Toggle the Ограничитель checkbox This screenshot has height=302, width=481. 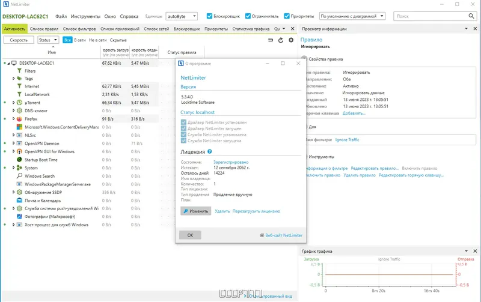pyautogui.click(x=248, y=16)
